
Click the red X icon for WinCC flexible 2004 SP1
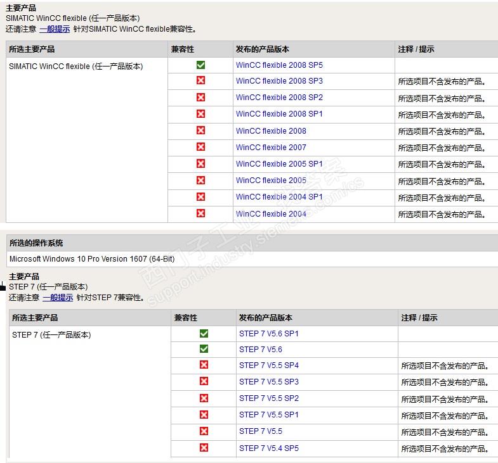[200, 196]
